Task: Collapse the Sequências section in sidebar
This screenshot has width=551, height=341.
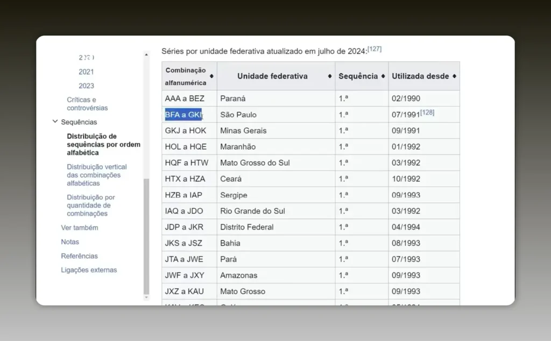Action: point(55,122)
